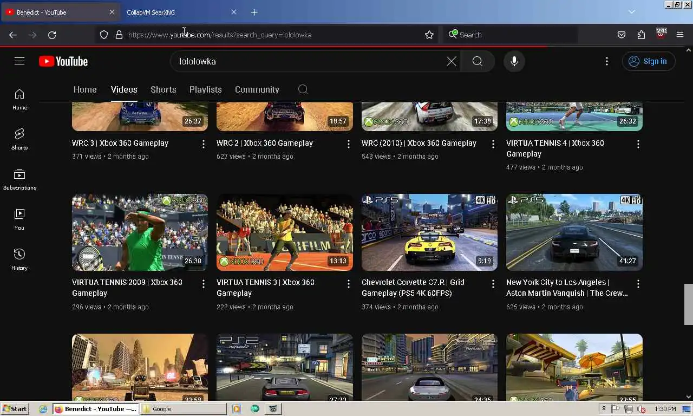The width and height of the screenshot is (693, 416).
Task: Open Subscriptions in the sidebar
Action: [19, 180]
